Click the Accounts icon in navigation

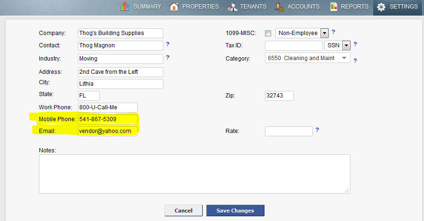pos(280,7)
